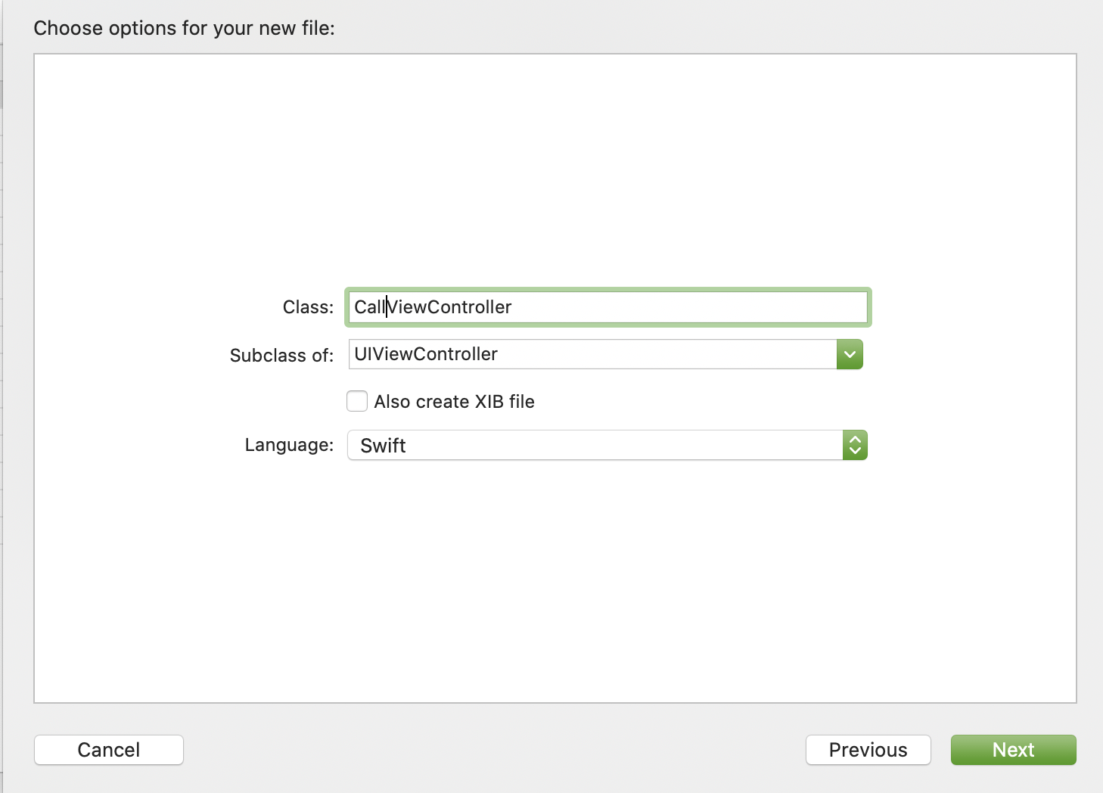Viewport: 1103px width, 793px height.
Task: Place cursor in the CallViewController text
Action: pos(431,307)
